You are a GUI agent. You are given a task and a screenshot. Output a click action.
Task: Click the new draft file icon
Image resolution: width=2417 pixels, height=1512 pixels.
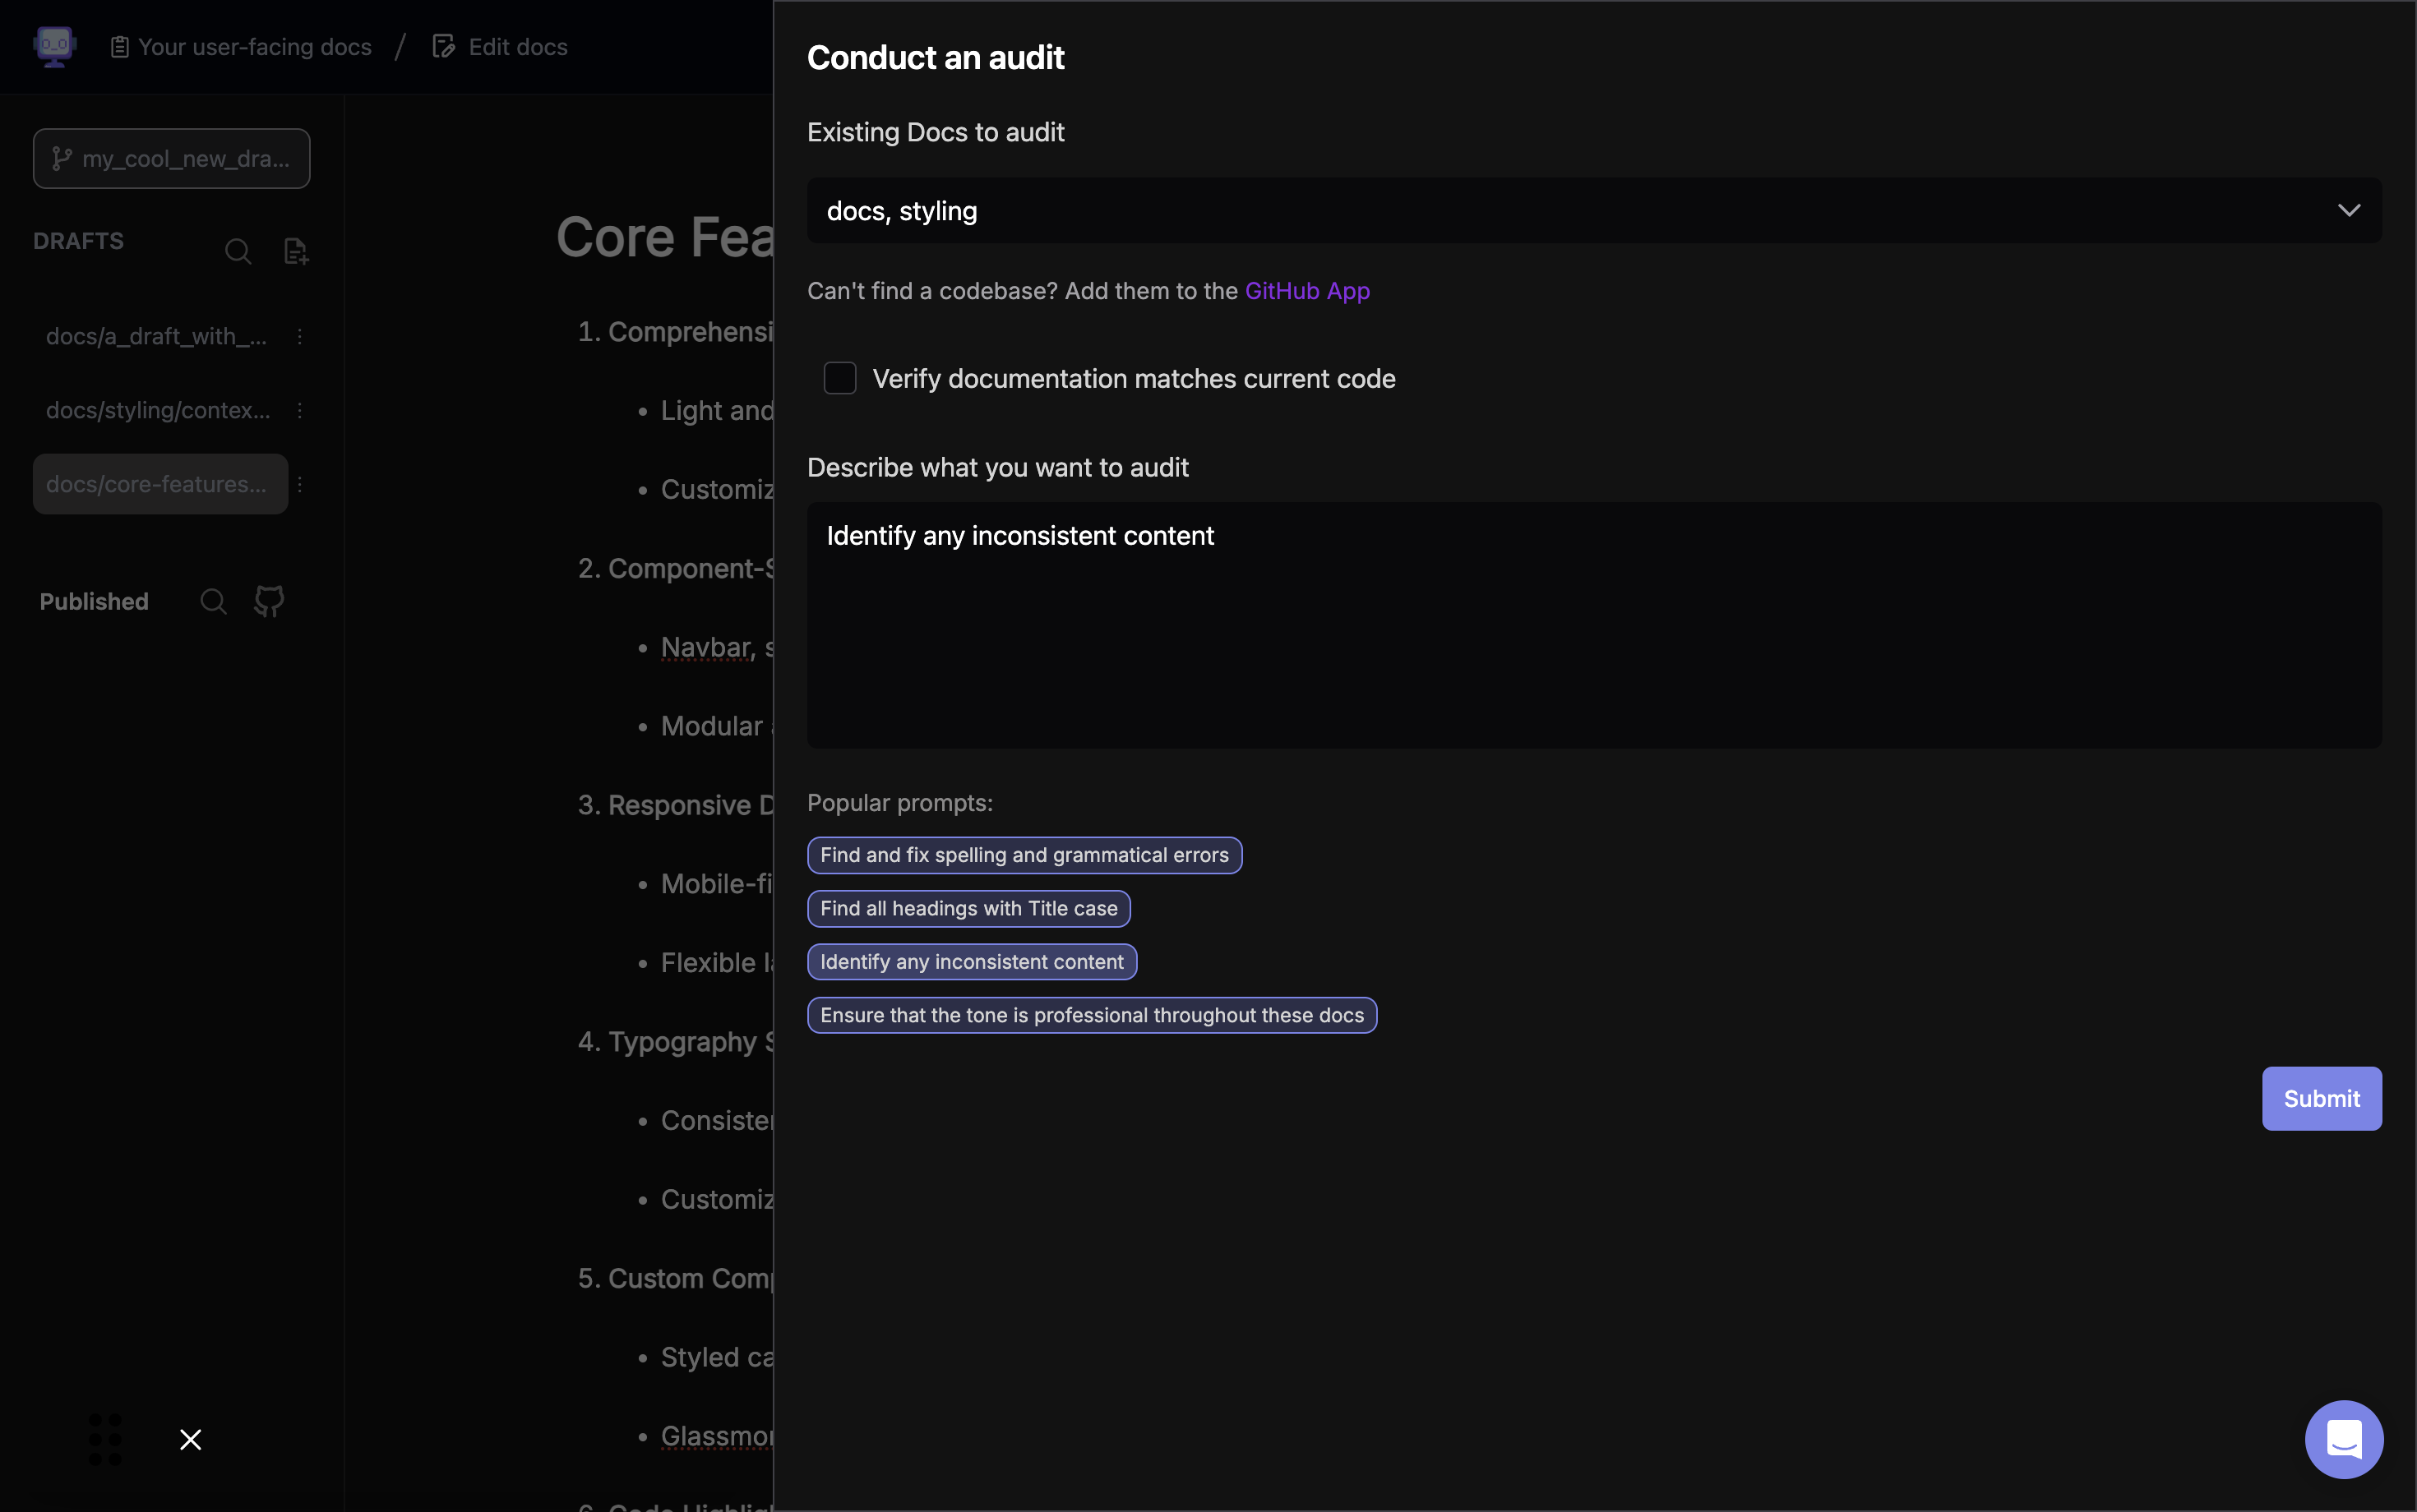[x=295, y=251]
